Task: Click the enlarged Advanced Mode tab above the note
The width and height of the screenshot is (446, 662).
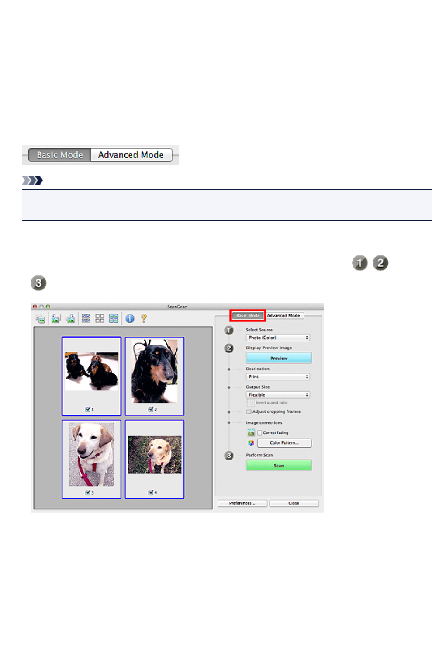Action: coord(131,155)
